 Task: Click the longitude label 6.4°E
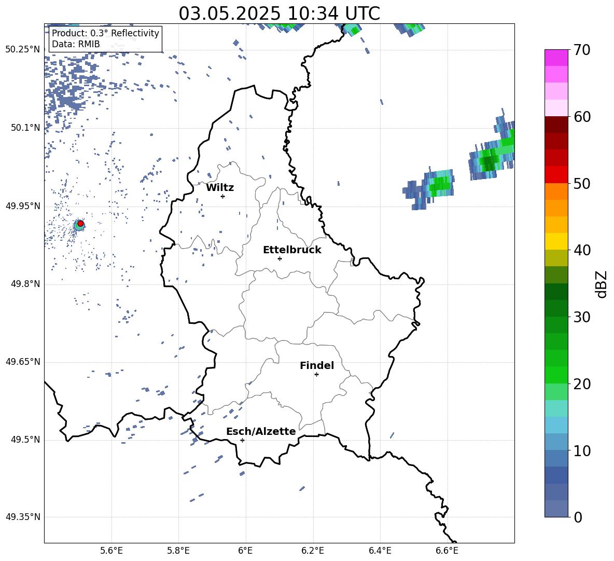coord(380,551)
